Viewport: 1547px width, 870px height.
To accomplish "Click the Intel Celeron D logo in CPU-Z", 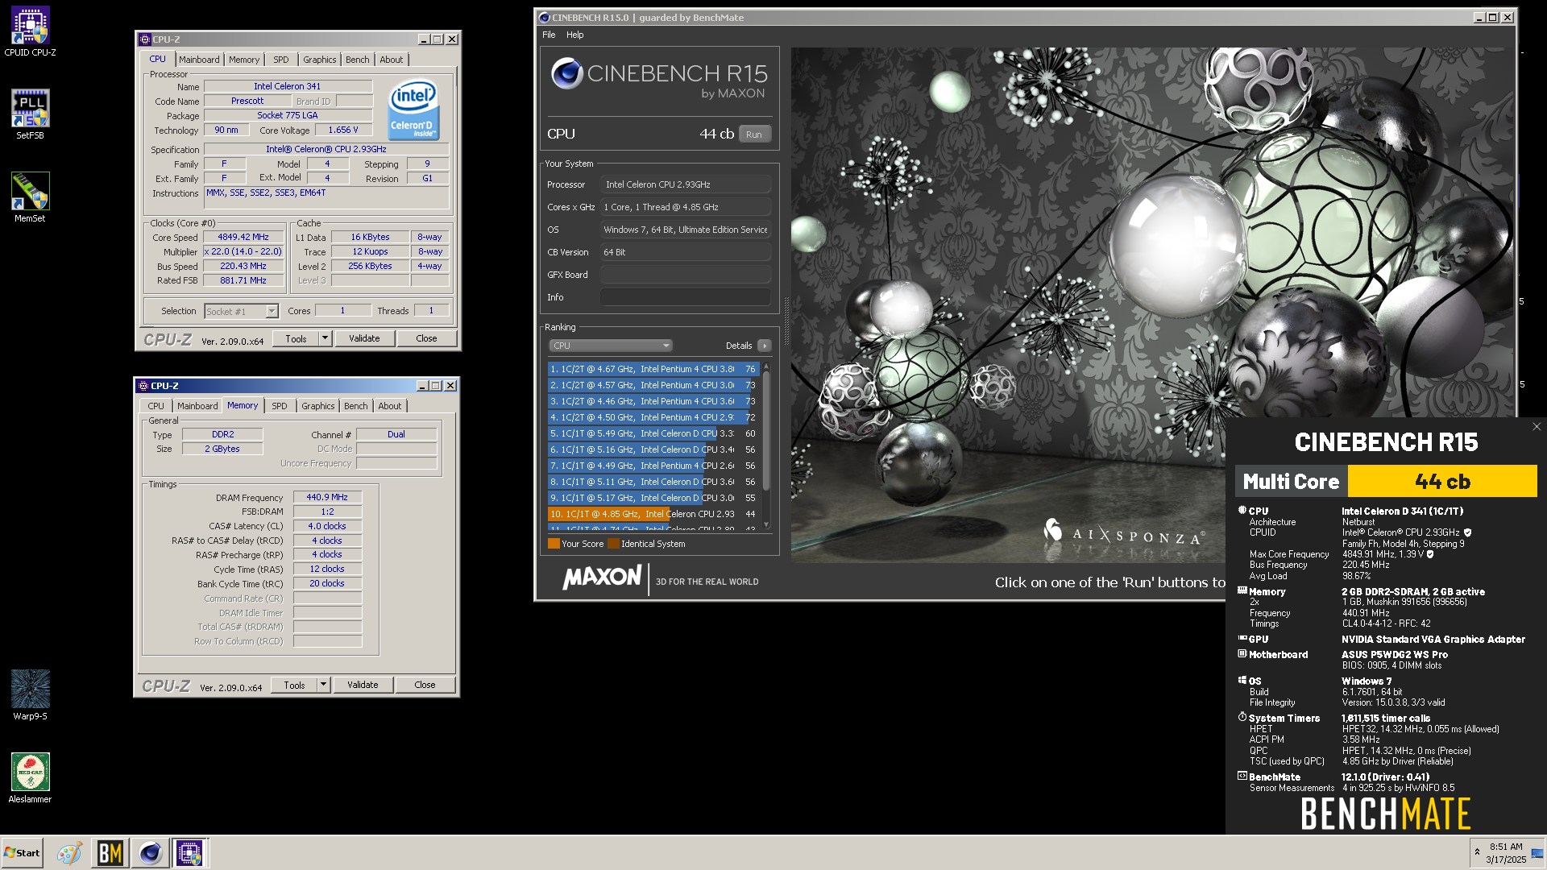I will pos(413,110).
